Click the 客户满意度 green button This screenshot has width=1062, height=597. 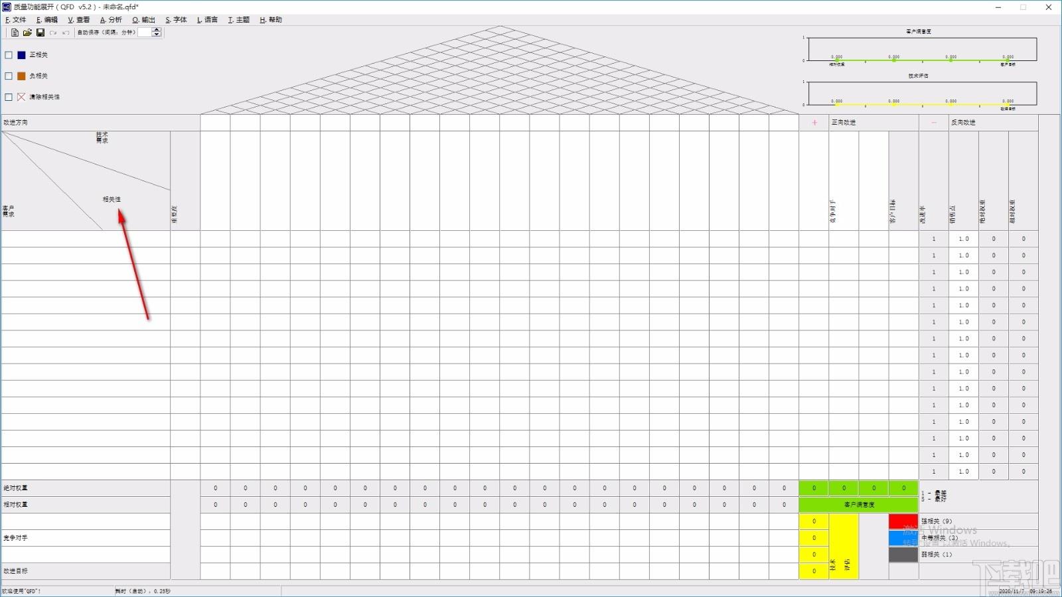pos(859,505)
